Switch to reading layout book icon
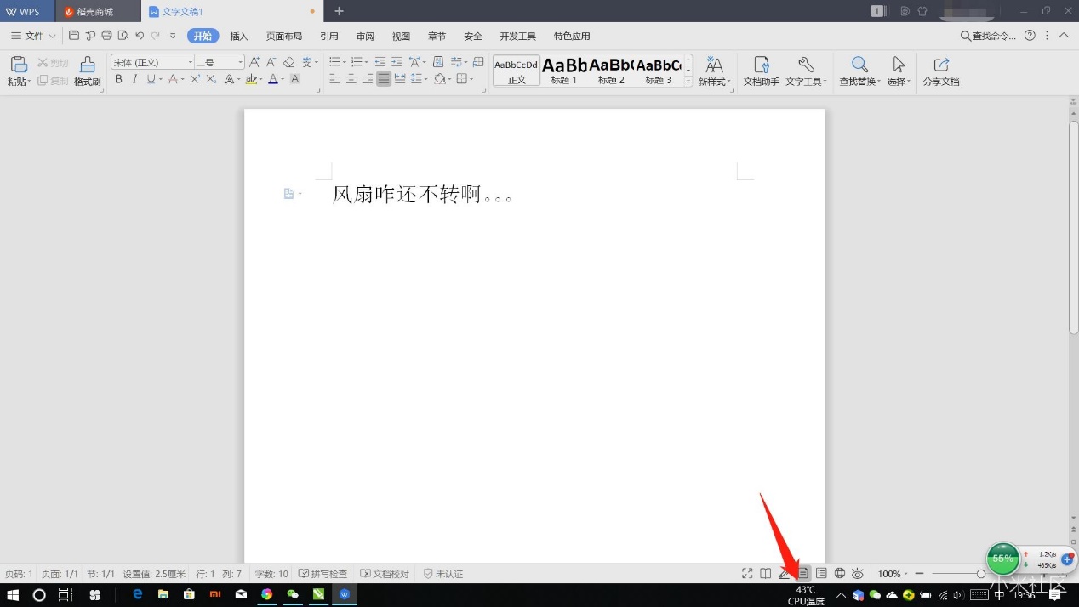The image size is (1079, 607). coord(766,574)
